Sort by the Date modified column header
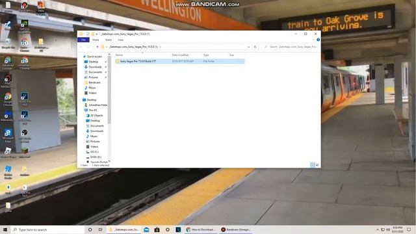 [x=180, y=55]
